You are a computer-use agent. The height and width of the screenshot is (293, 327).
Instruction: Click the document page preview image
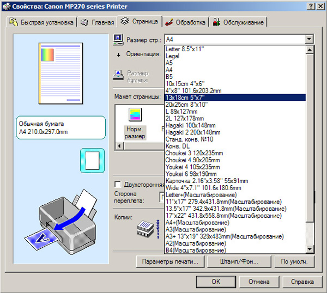coord(60,73)
